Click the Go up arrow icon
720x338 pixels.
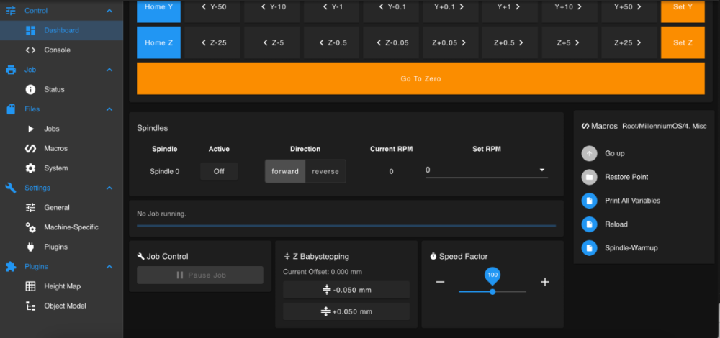coord(589,153)
